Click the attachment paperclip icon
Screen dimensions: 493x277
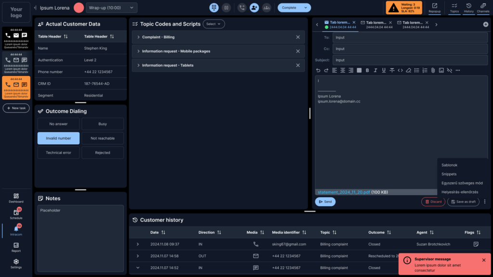tap(433, 70)
